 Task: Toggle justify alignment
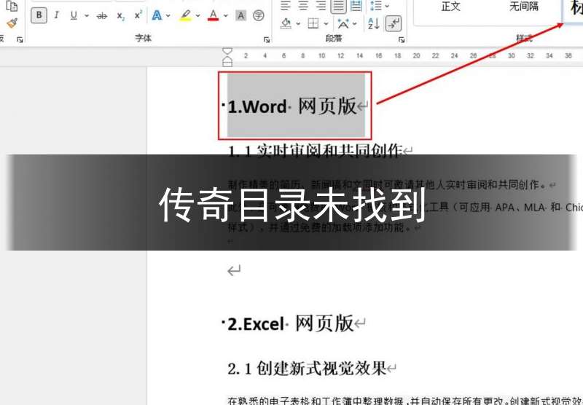(x=338, y=6)
